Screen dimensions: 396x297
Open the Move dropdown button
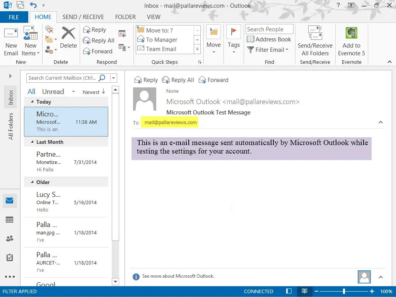click(x=213, y=39)
